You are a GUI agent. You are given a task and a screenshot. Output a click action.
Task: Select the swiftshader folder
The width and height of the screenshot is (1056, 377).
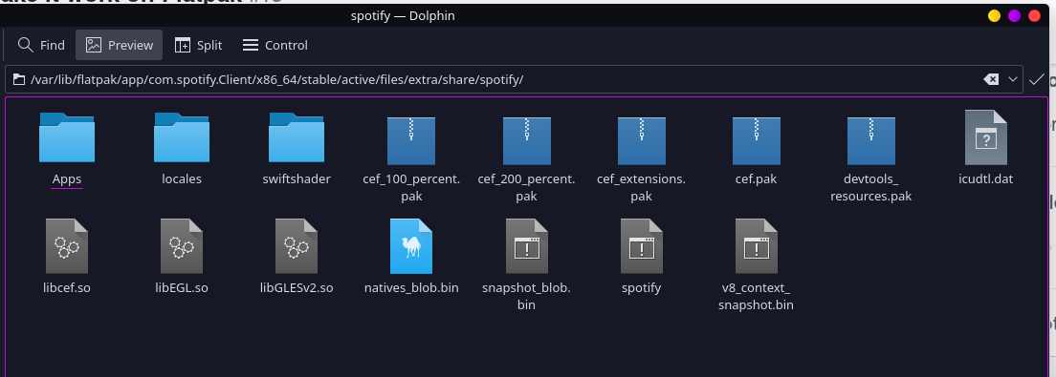(297, 137)
